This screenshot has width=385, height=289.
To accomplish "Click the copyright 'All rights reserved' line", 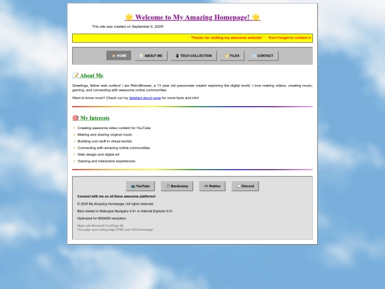I will click(115, 204).
